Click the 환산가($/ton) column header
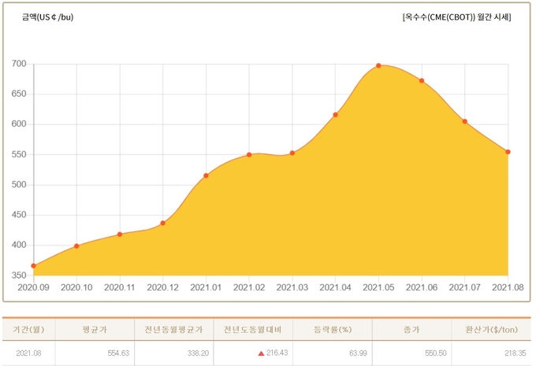This screenshot has width=536, height=366. pos(491,330)
